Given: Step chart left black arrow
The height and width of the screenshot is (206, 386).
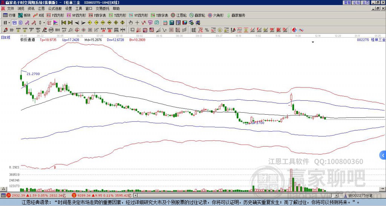Looking at the screenshot, I should [77, 23].
